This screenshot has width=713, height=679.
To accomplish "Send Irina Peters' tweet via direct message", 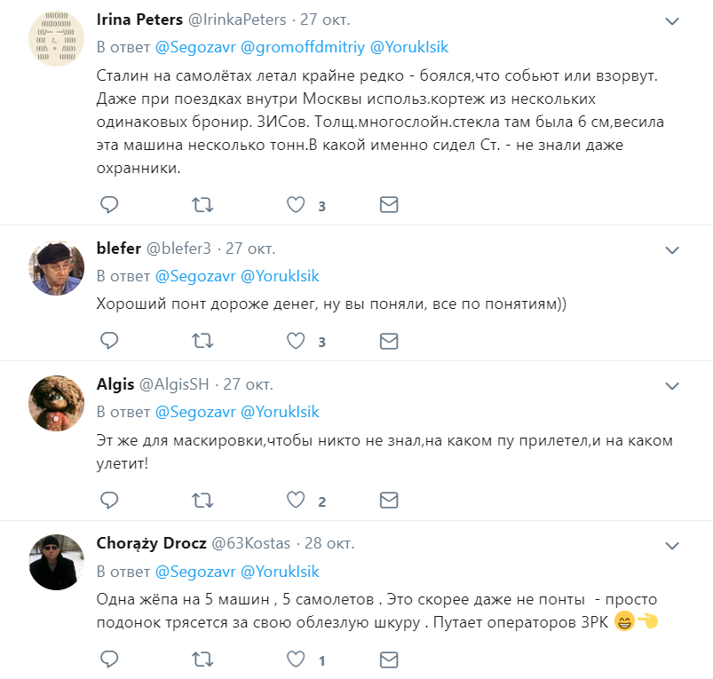I will point(388,205).
